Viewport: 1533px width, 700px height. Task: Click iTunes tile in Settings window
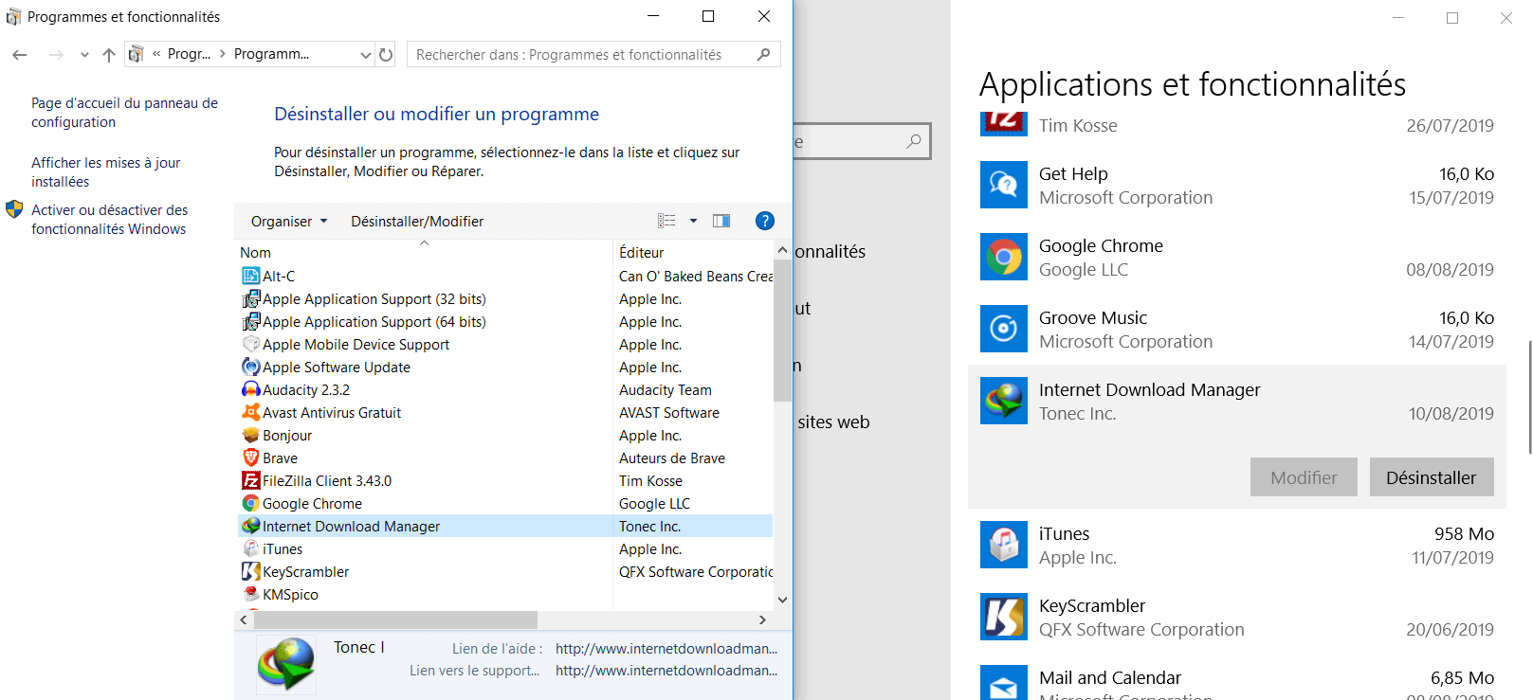point(1003,545)
